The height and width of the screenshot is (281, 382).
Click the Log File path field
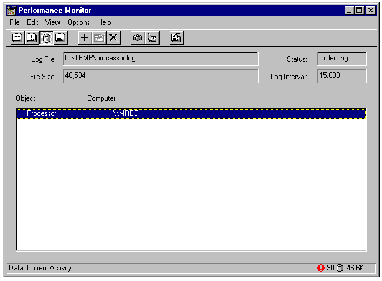coord(161,59)
